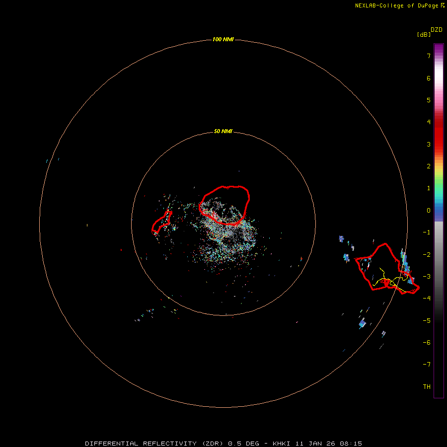Click the [dB] unit label
This screenshot has height=447, width=447.
(424, 34)
